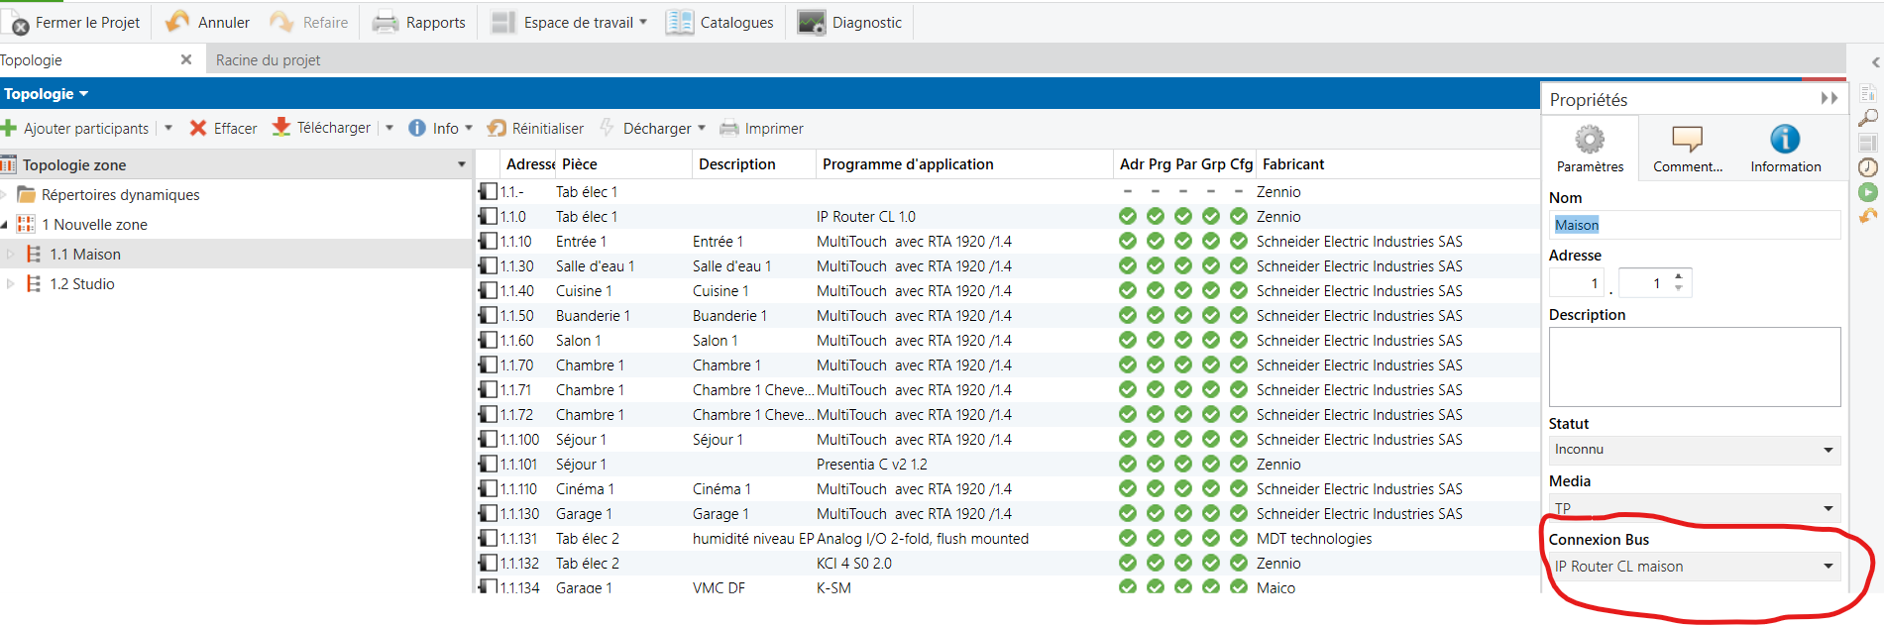Image resolution: width=1884 pixels, height=626 pixels.
Task: Select the 1 Nouvelle zone tree item
Action: point(94,225)
